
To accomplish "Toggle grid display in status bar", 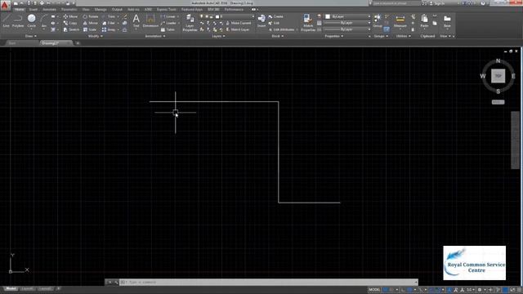I will 386,290.
